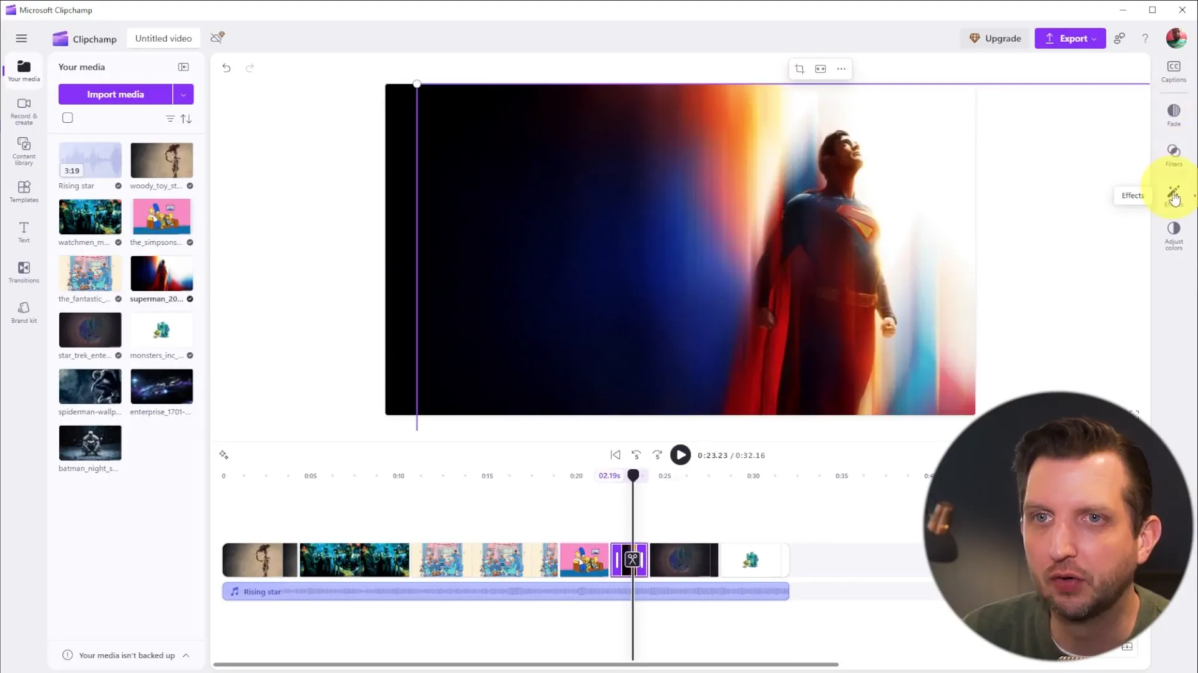The image size is (1198, 673).
Task: Select the batman_night_s media thumbnail
Action: tap(90, 443)
